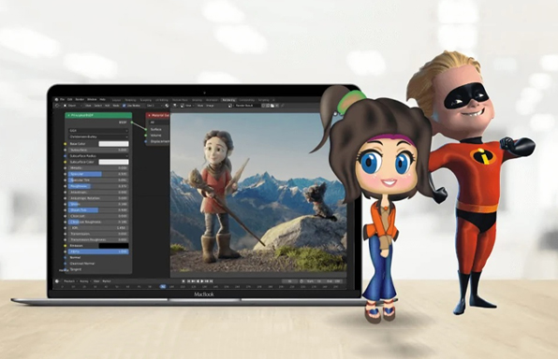Collapse the Material Output node header
The width and height of the screenshot is (558, 359).
coord(149,116)
